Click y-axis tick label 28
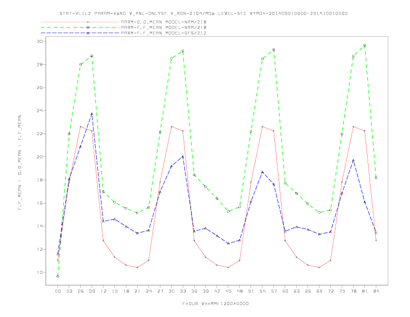The image size is (410, 317). pyautogui.click(x=40, y=64)
